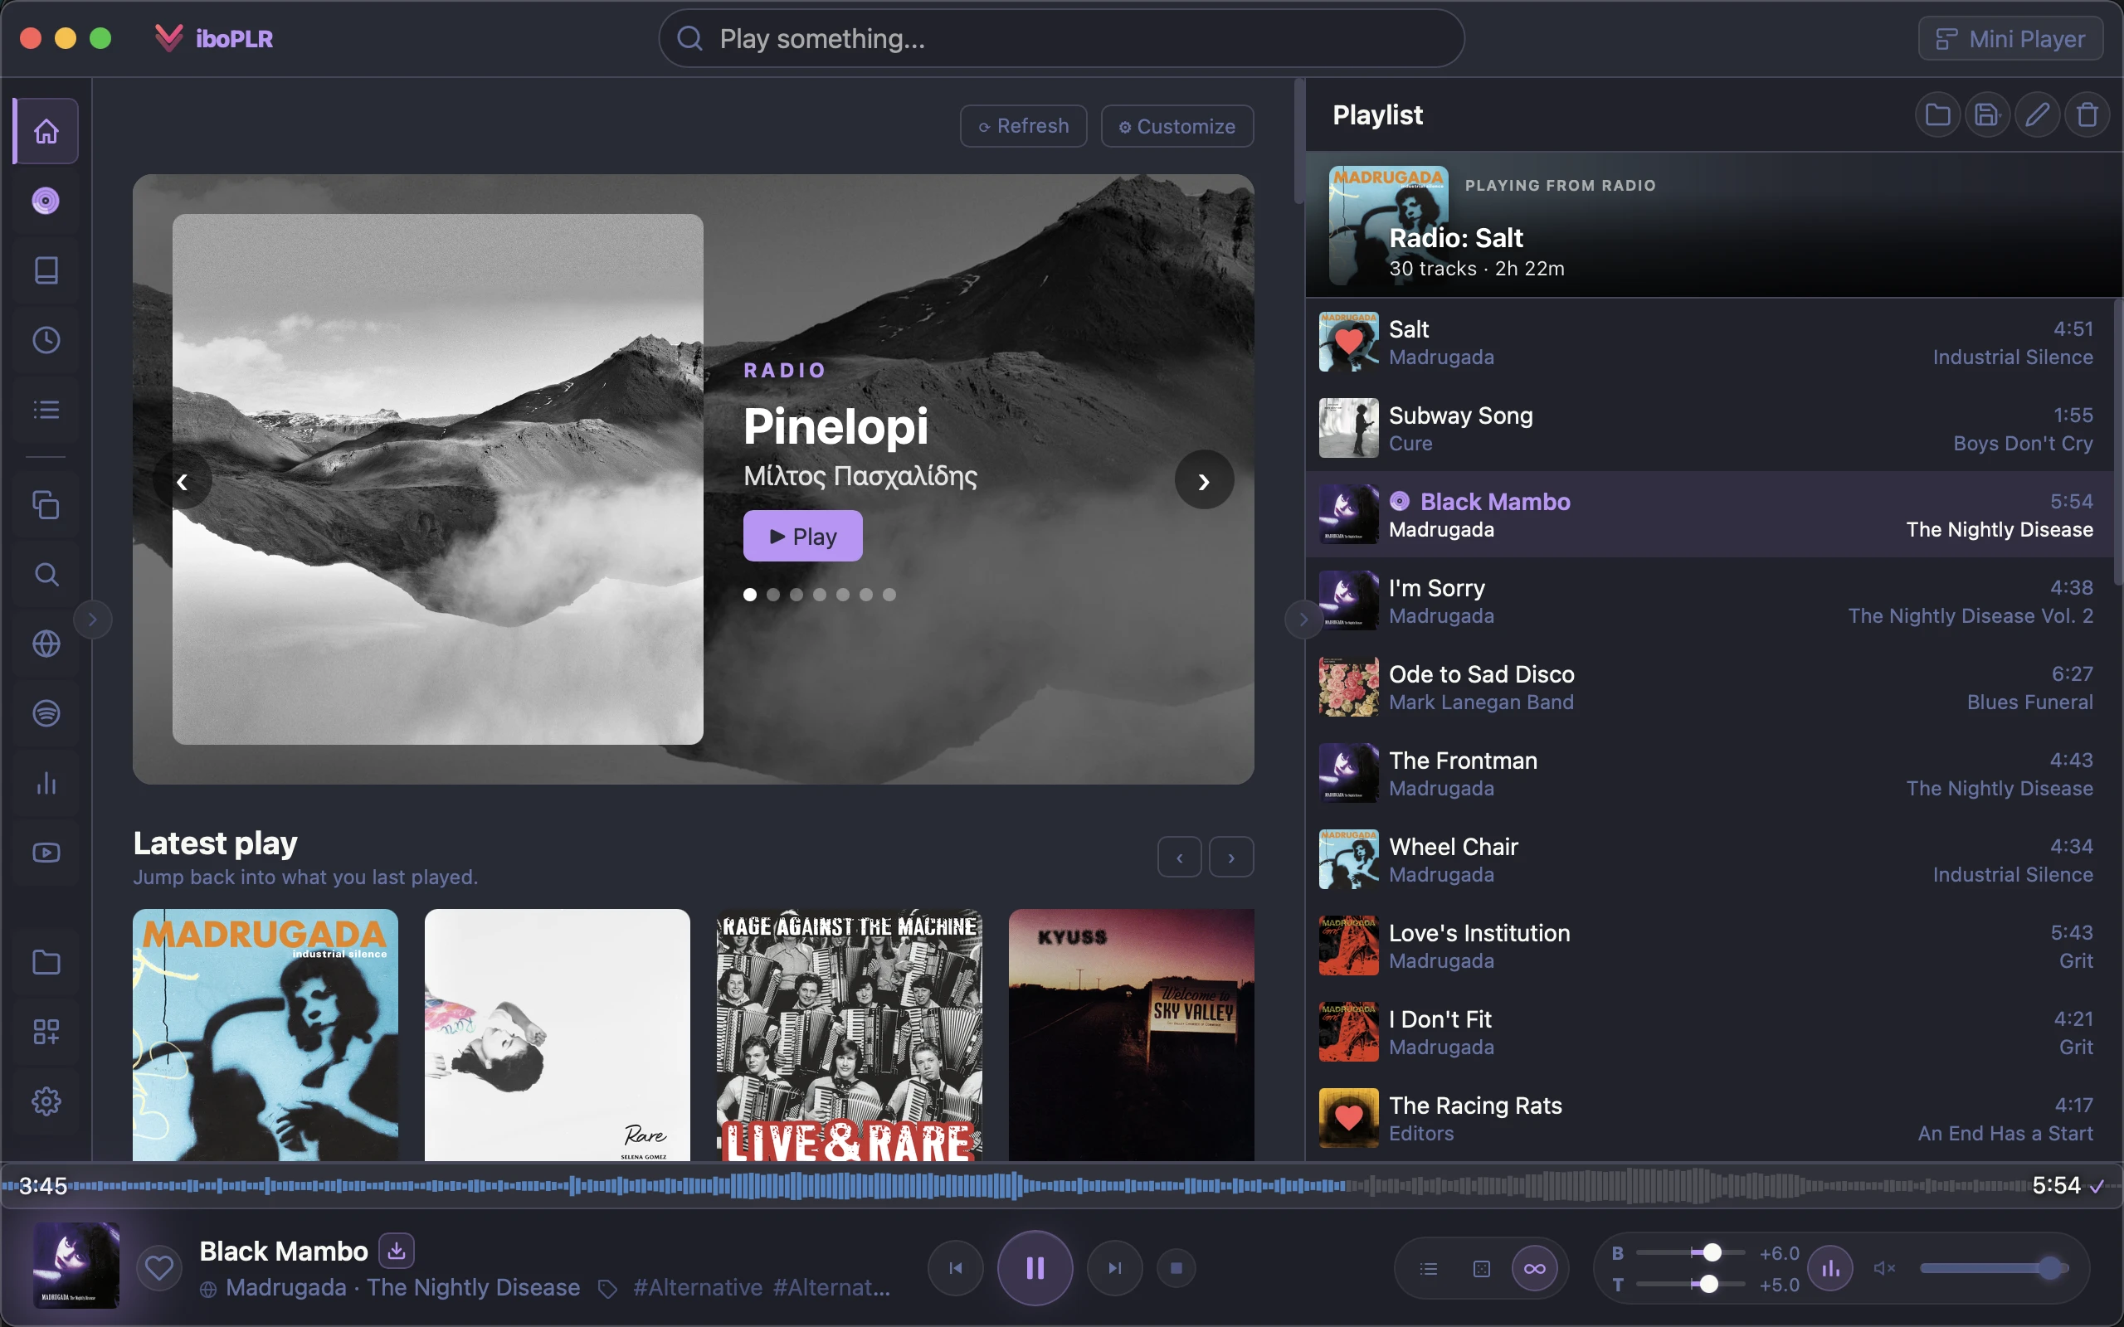Select the last carousel dot
The width and height of the screenshot is (2124, 1327).
(x=889, y=595)
